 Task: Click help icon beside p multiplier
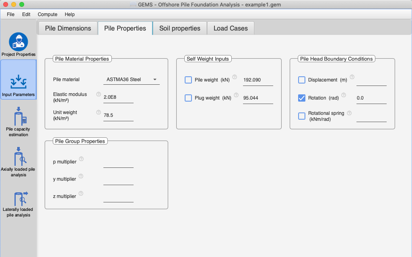[x=81, y=159]
